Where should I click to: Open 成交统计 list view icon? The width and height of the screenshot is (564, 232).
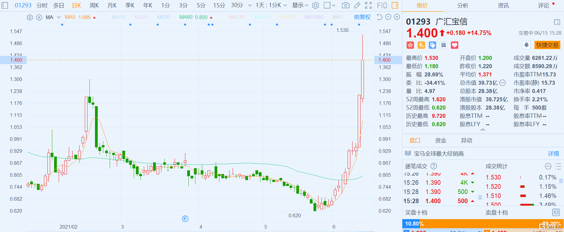pyautogui.click(x=558, y=166)
